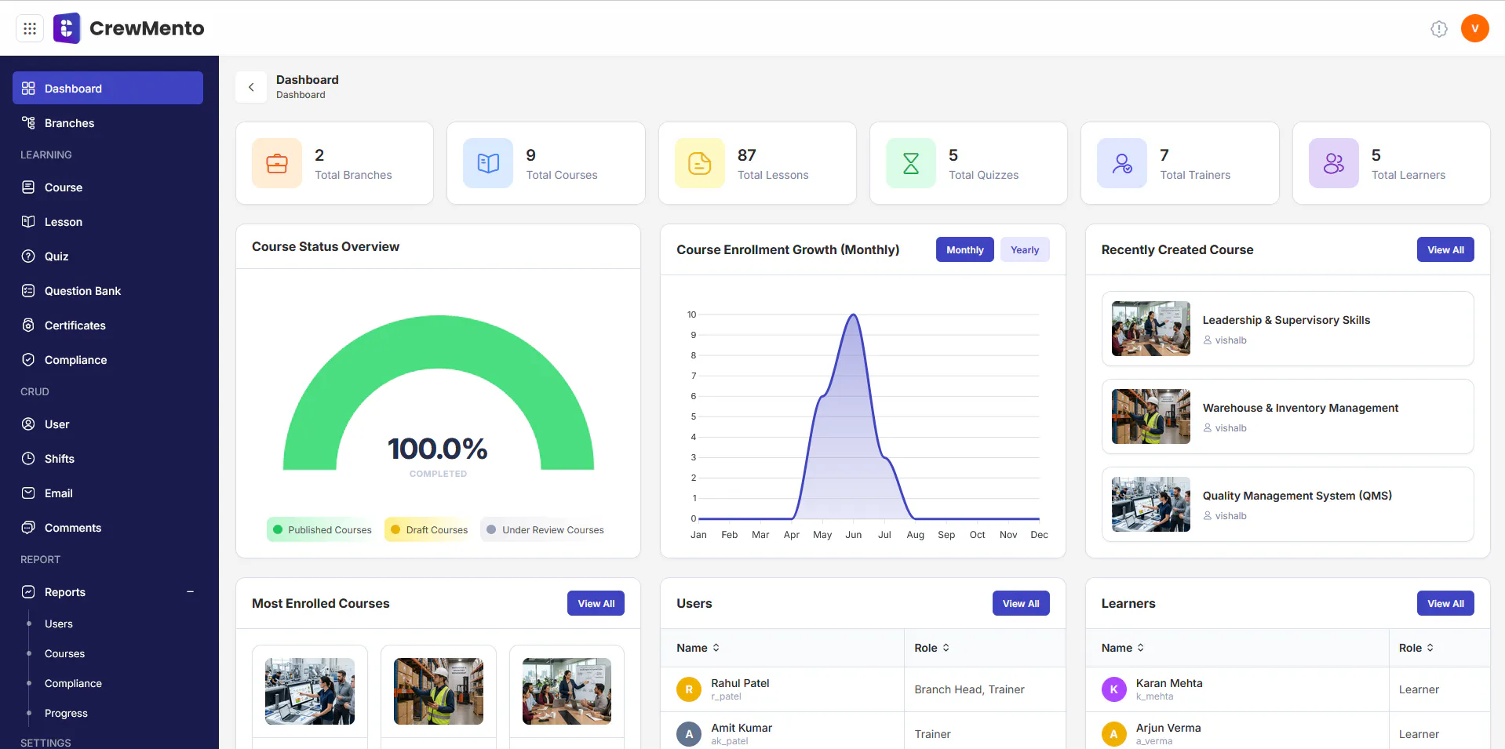
Task: Open Progress report submenu item
Action: tap(66, 713)
